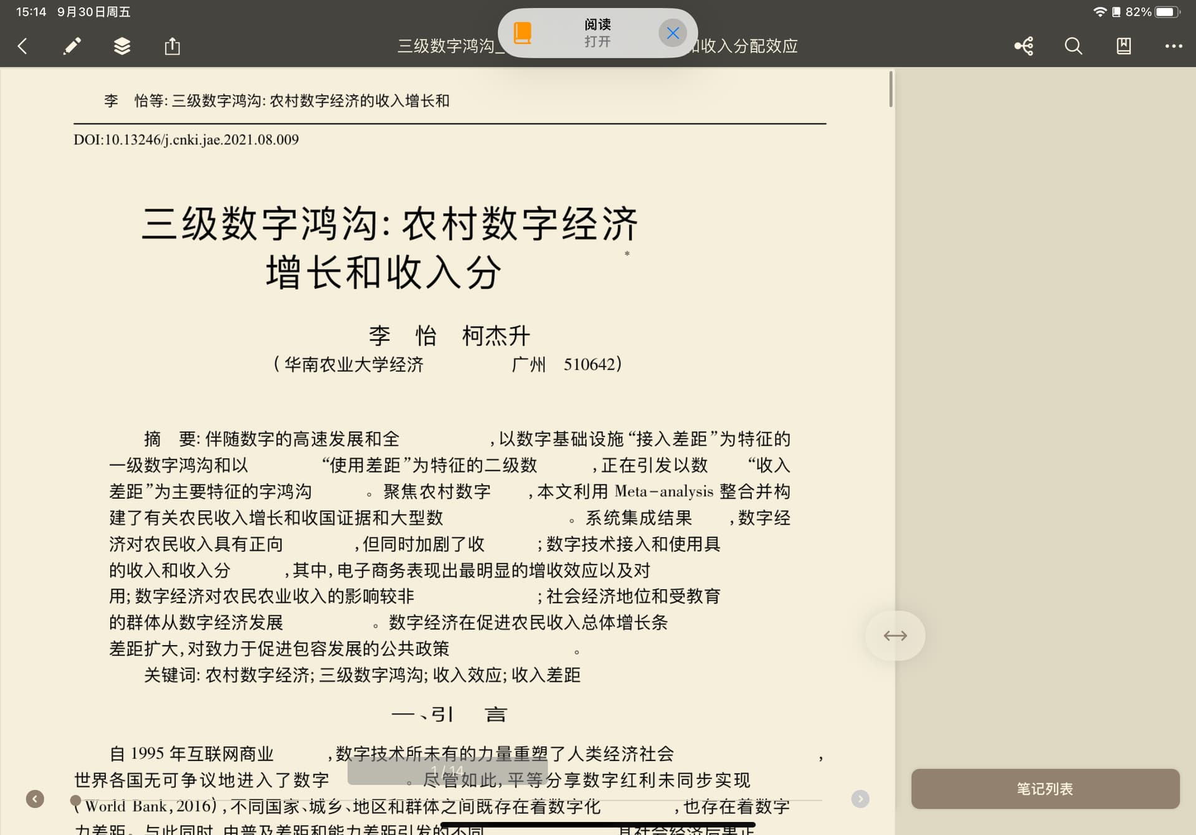Tap the panel width double-arrow handle
The width and height of the screenshot is (1196, 835).
pos(895,636)
